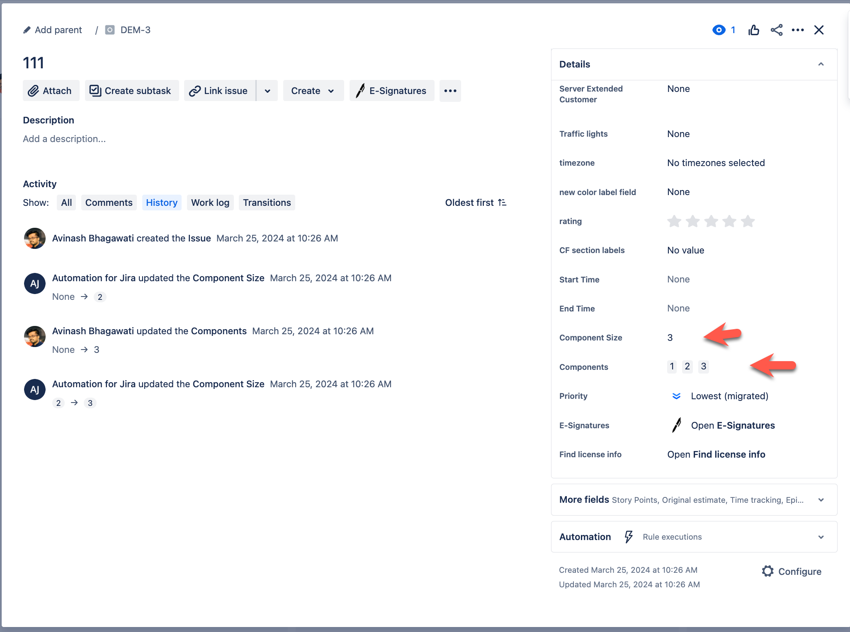Open the share issue icon
This screenshot has width=850, height=632.
776,30
